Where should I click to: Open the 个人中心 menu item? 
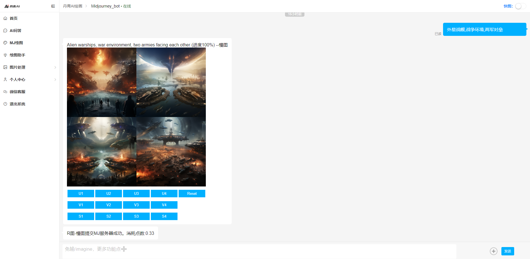pos(17,79)
